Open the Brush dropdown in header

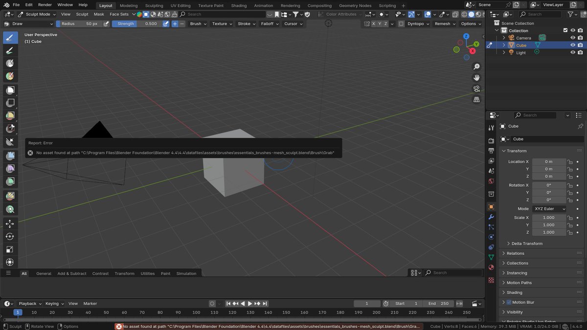[x=198, y=23]
